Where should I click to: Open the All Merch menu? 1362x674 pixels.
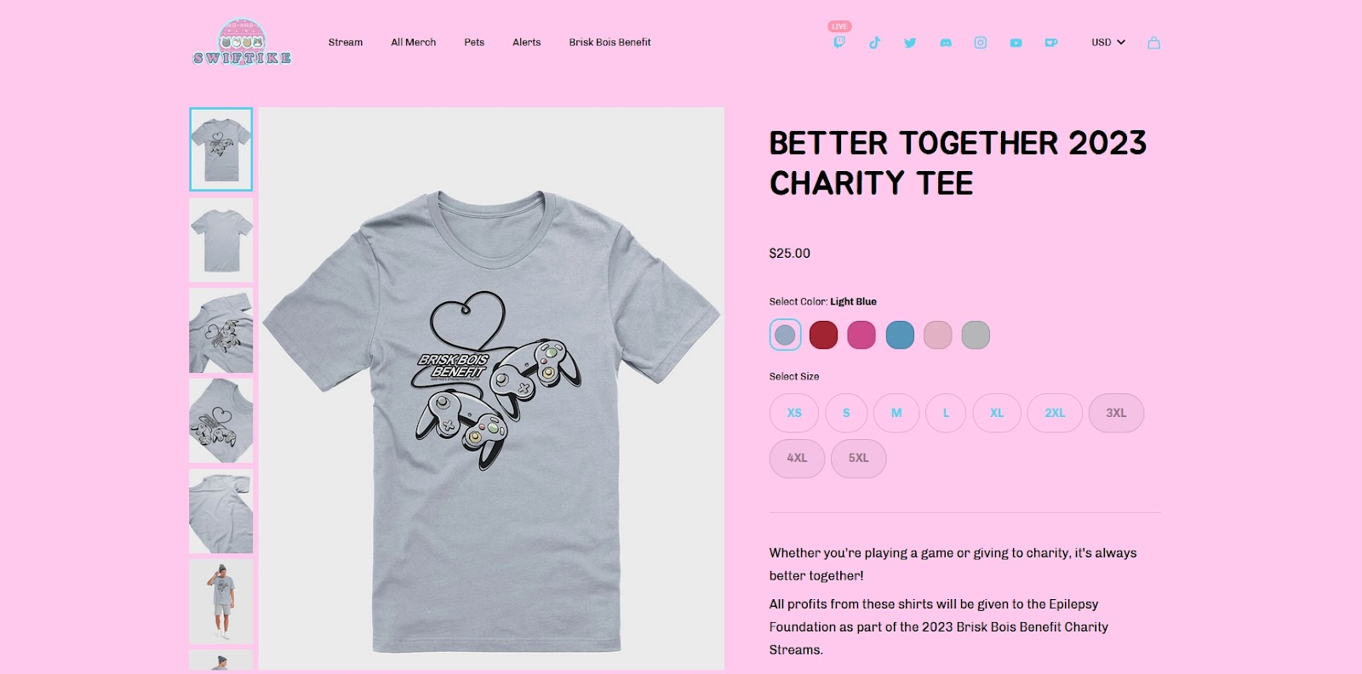pyautogui.click(x=413, y=43)
